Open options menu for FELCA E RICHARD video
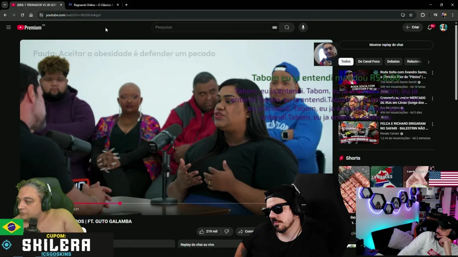 click(x=432, y=124)
